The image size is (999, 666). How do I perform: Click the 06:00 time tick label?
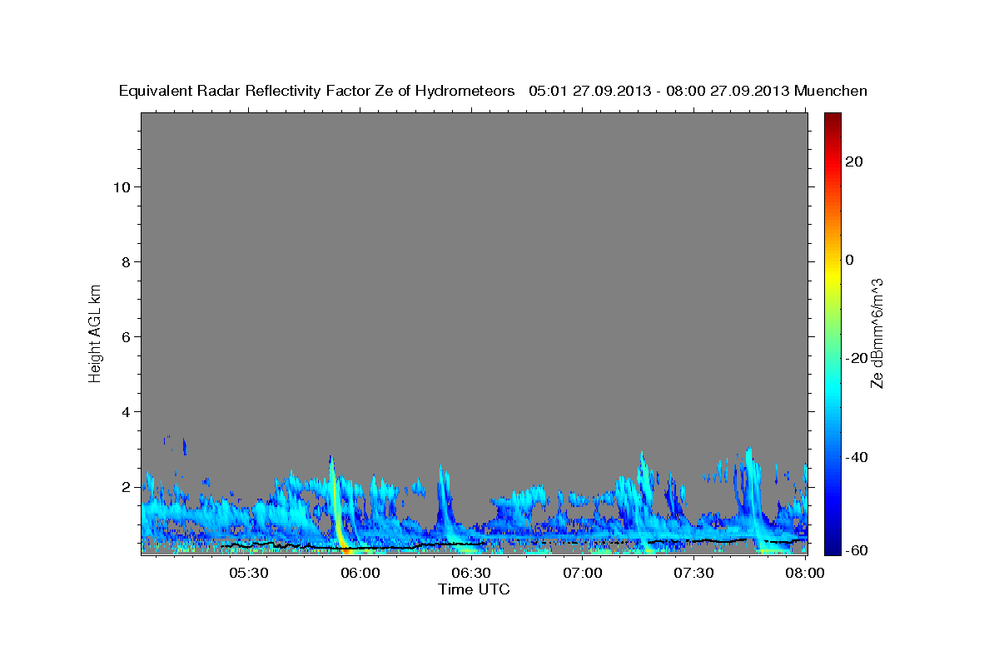[x=360, y=573]
